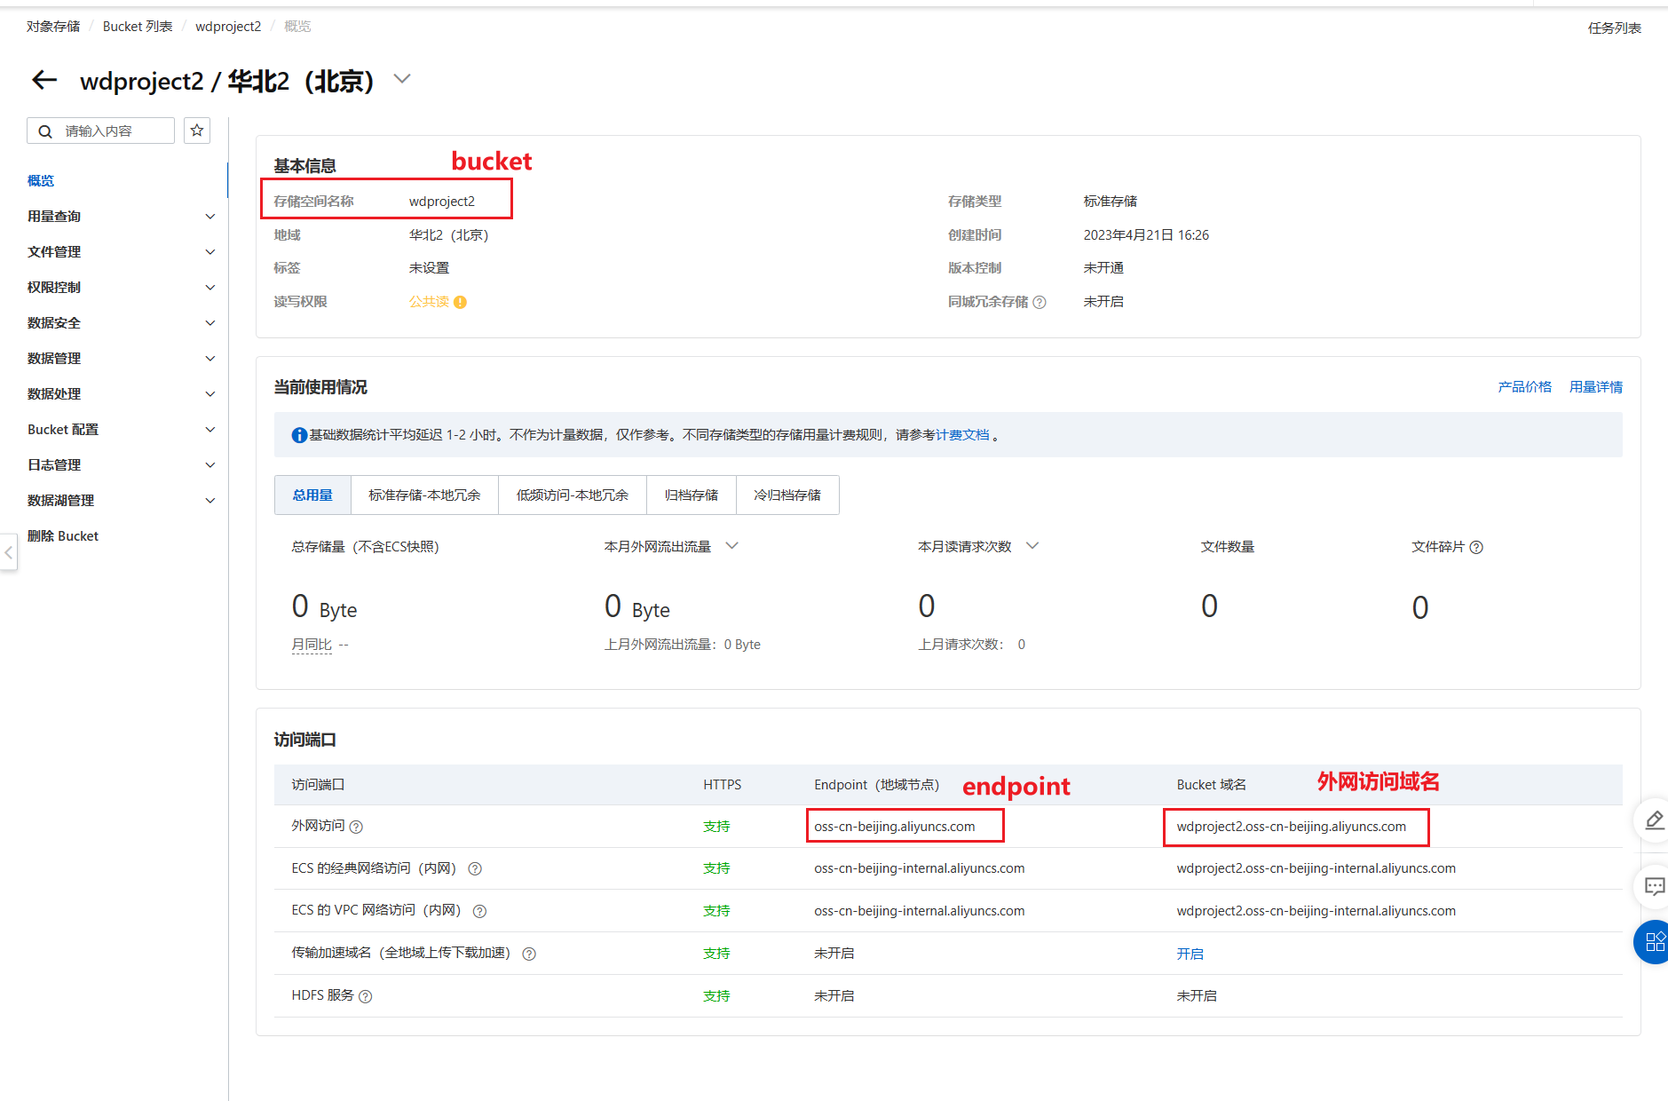Screen dimensions: 1668x1101
Task: Go to wdproject2 breadcrumb
Action: [228, 27]
